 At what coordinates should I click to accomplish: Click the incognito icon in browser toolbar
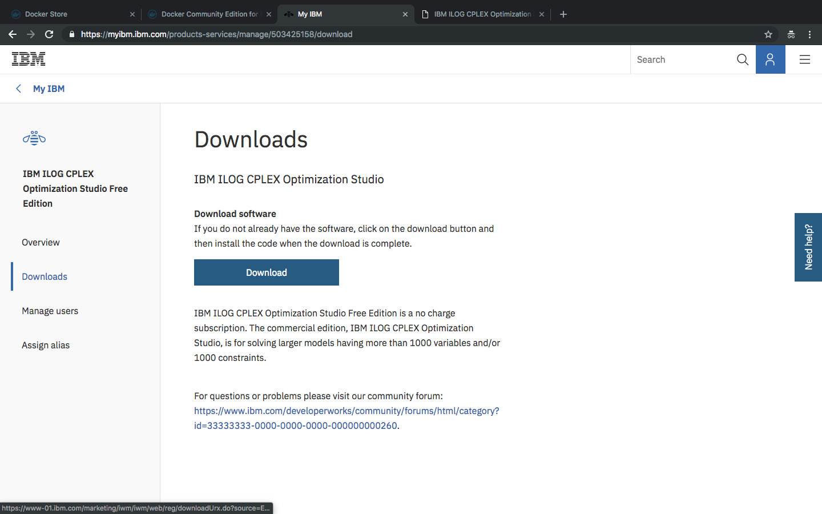pyautogui.click(x=791, y=34)
